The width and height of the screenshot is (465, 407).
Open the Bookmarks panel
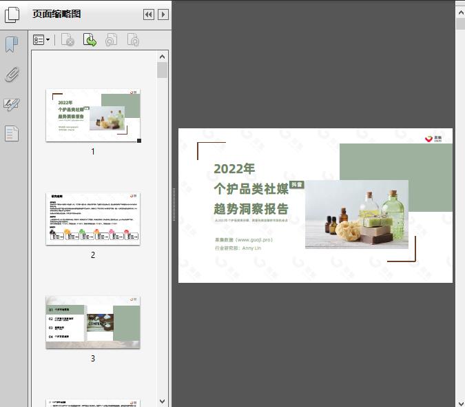(12, 45)
